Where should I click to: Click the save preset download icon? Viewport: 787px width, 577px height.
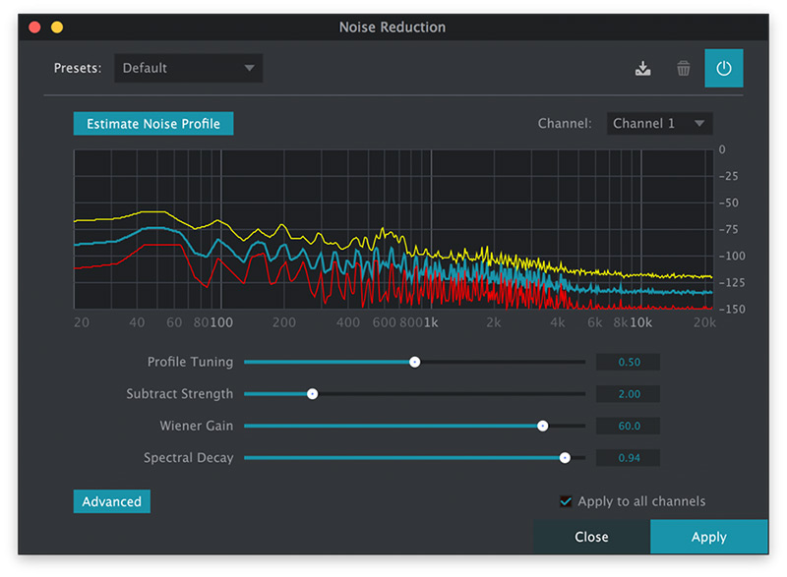(x=642, y=69)
